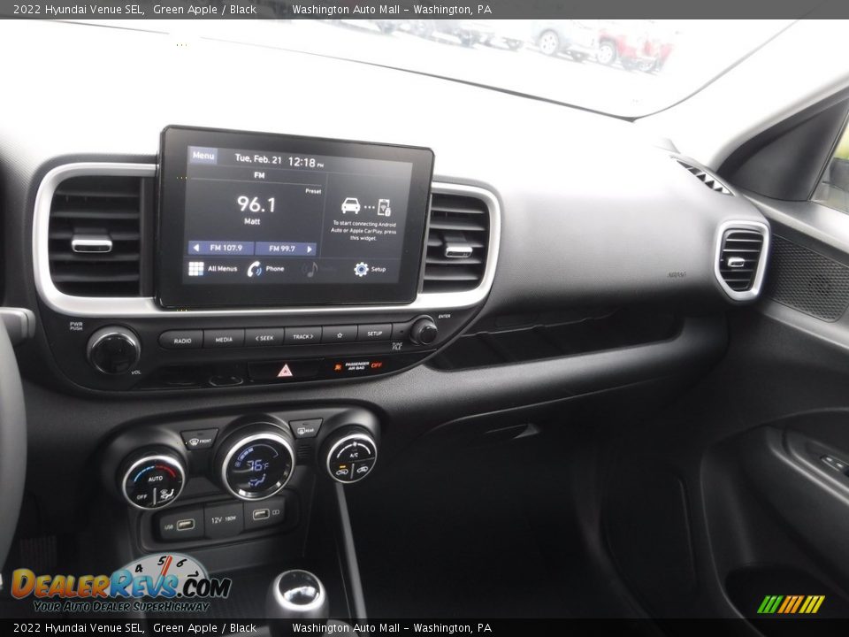
Task: Activate the hazard warning triangle button
Action: [285, 371]
